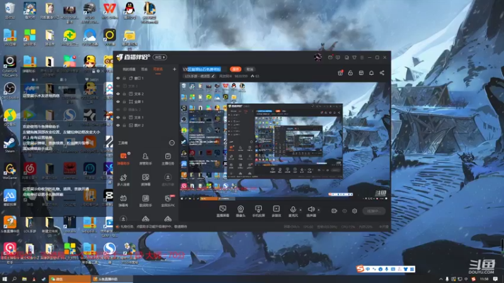The width and height of the screenshot is (504, 283).
Task: Switch to the second scene tab
Action: [x=144, y=69]
